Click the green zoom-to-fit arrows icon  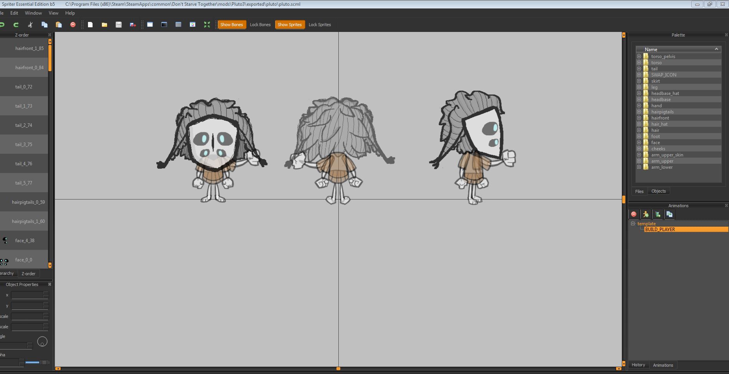click(207, 25)
